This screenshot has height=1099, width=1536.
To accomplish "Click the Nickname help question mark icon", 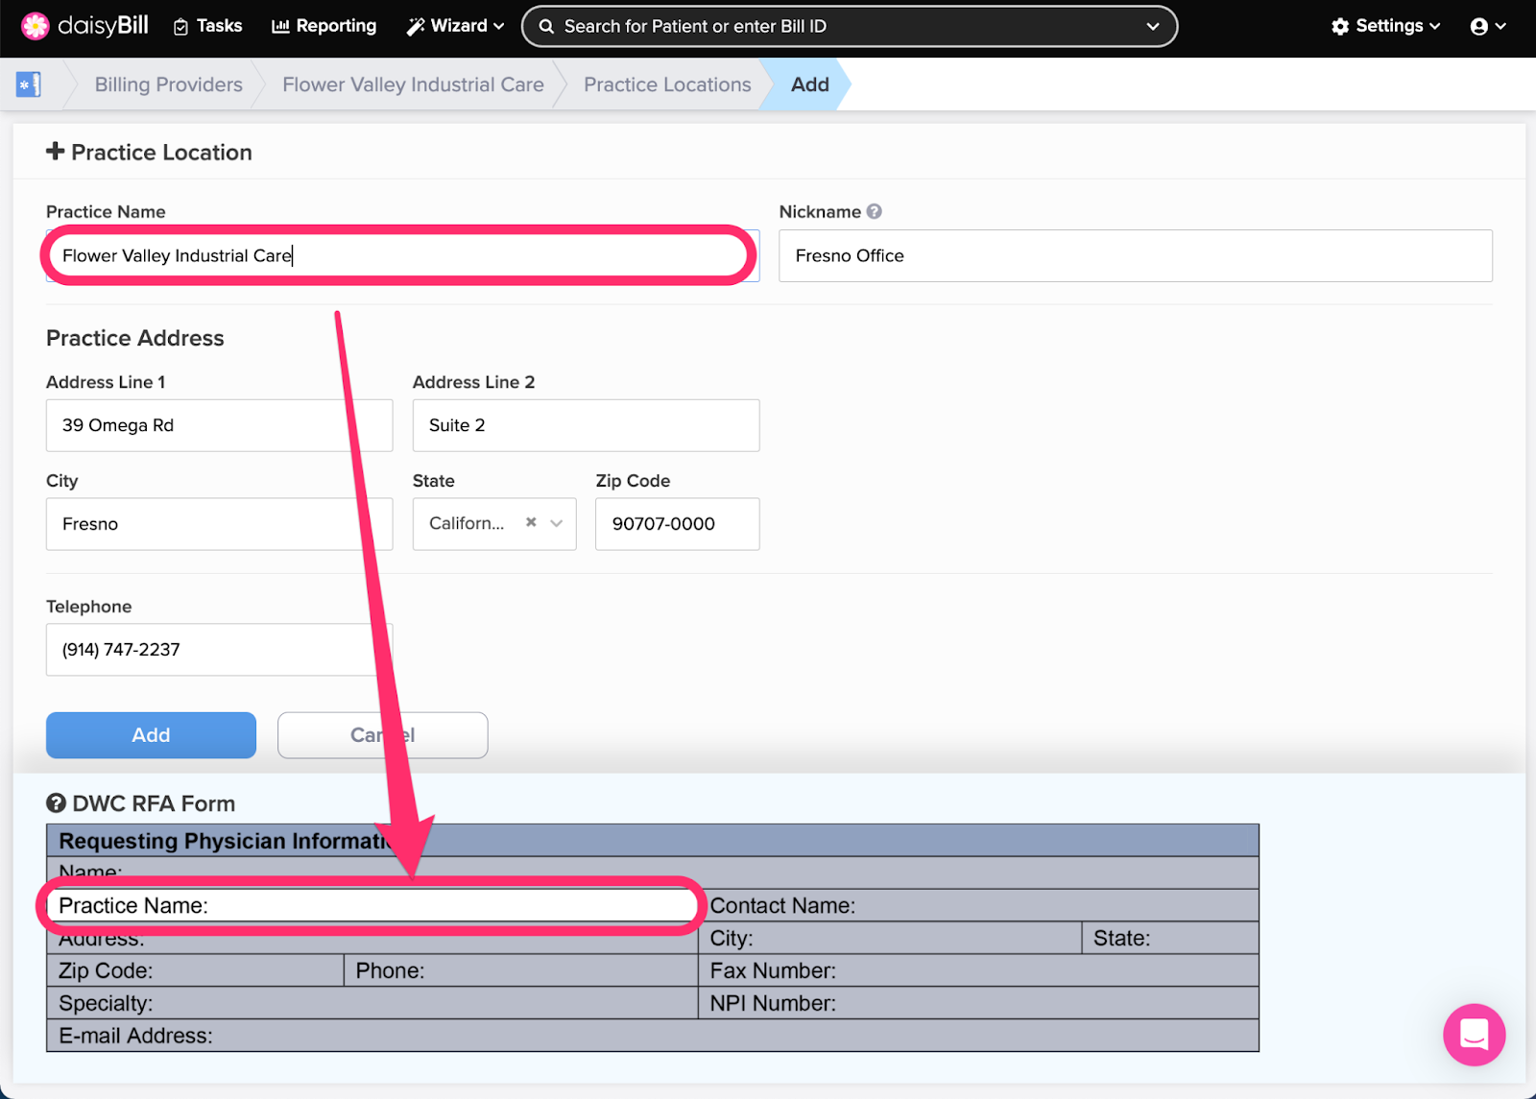I will [874, 211].
